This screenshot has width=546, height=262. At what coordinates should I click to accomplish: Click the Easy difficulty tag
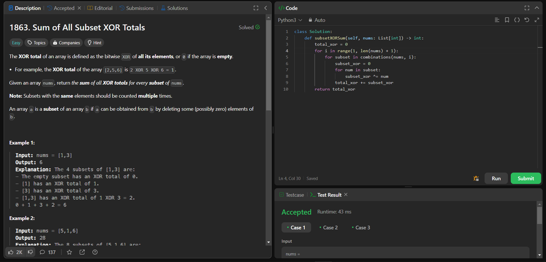[16, 43]
